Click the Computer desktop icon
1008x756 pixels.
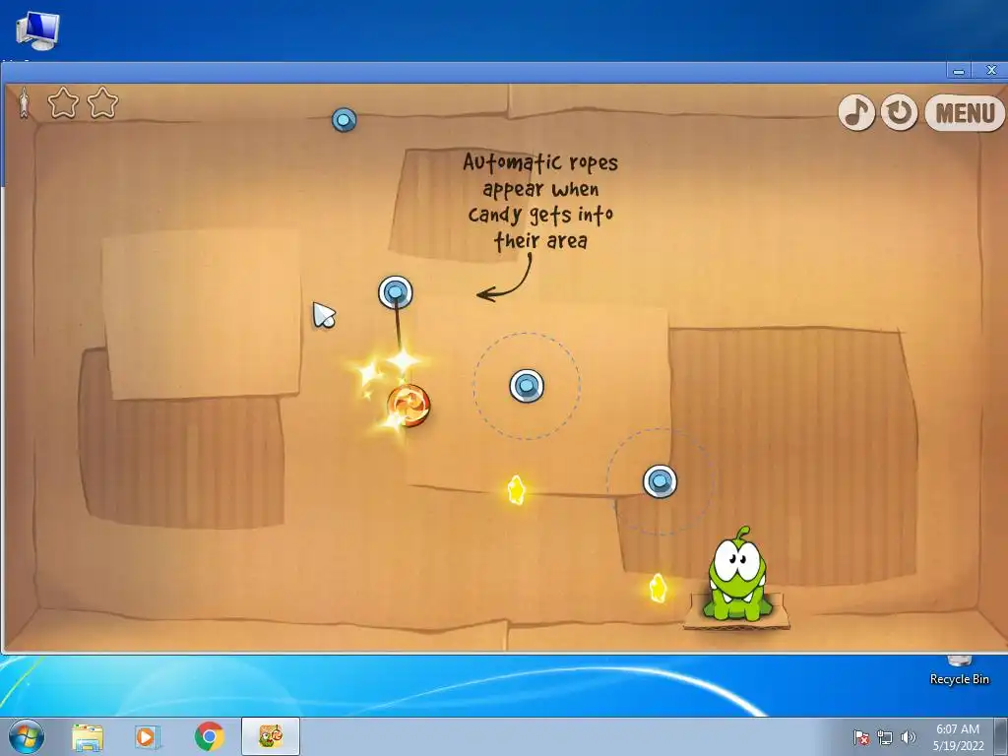pos(37,31)
